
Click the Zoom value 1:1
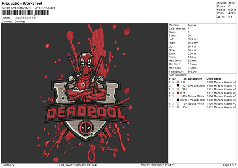[230, 17]
